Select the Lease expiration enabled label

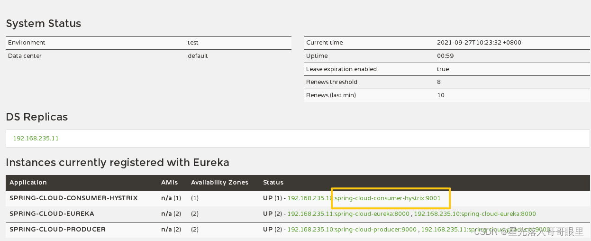[342, 69]
